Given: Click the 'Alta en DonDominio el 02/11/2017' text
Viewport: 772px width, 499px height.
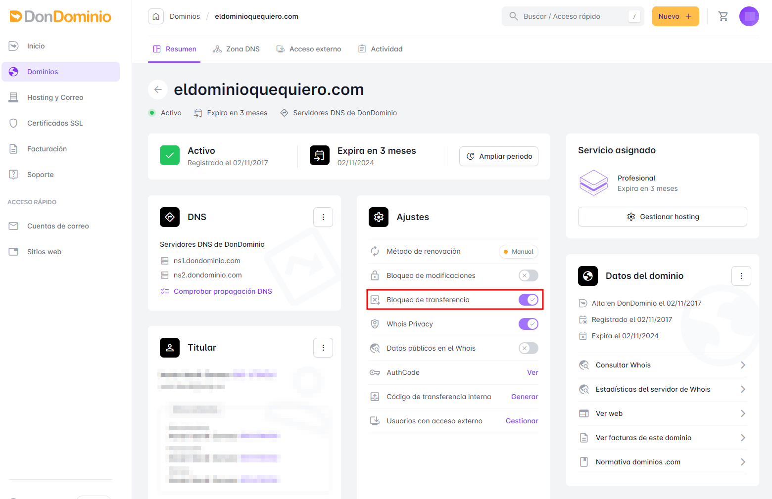Looking at the screenshot, I should (x=647, y=303).
